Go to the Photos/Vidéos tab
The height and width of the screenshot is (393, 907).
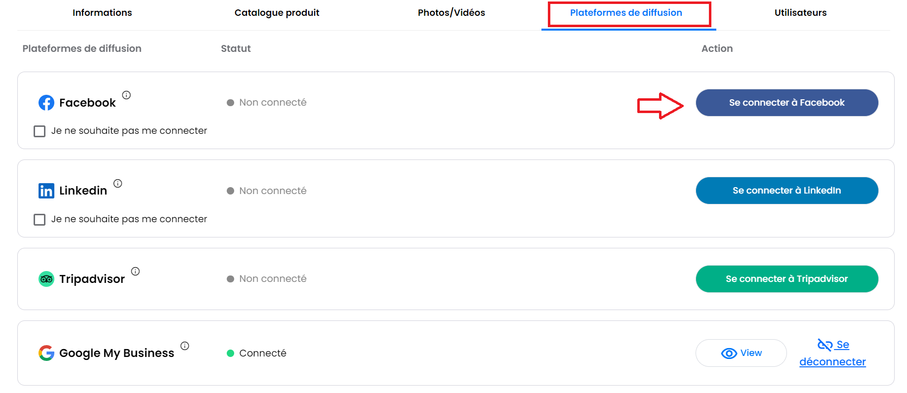pyautogui.click(x=452, y=13)
